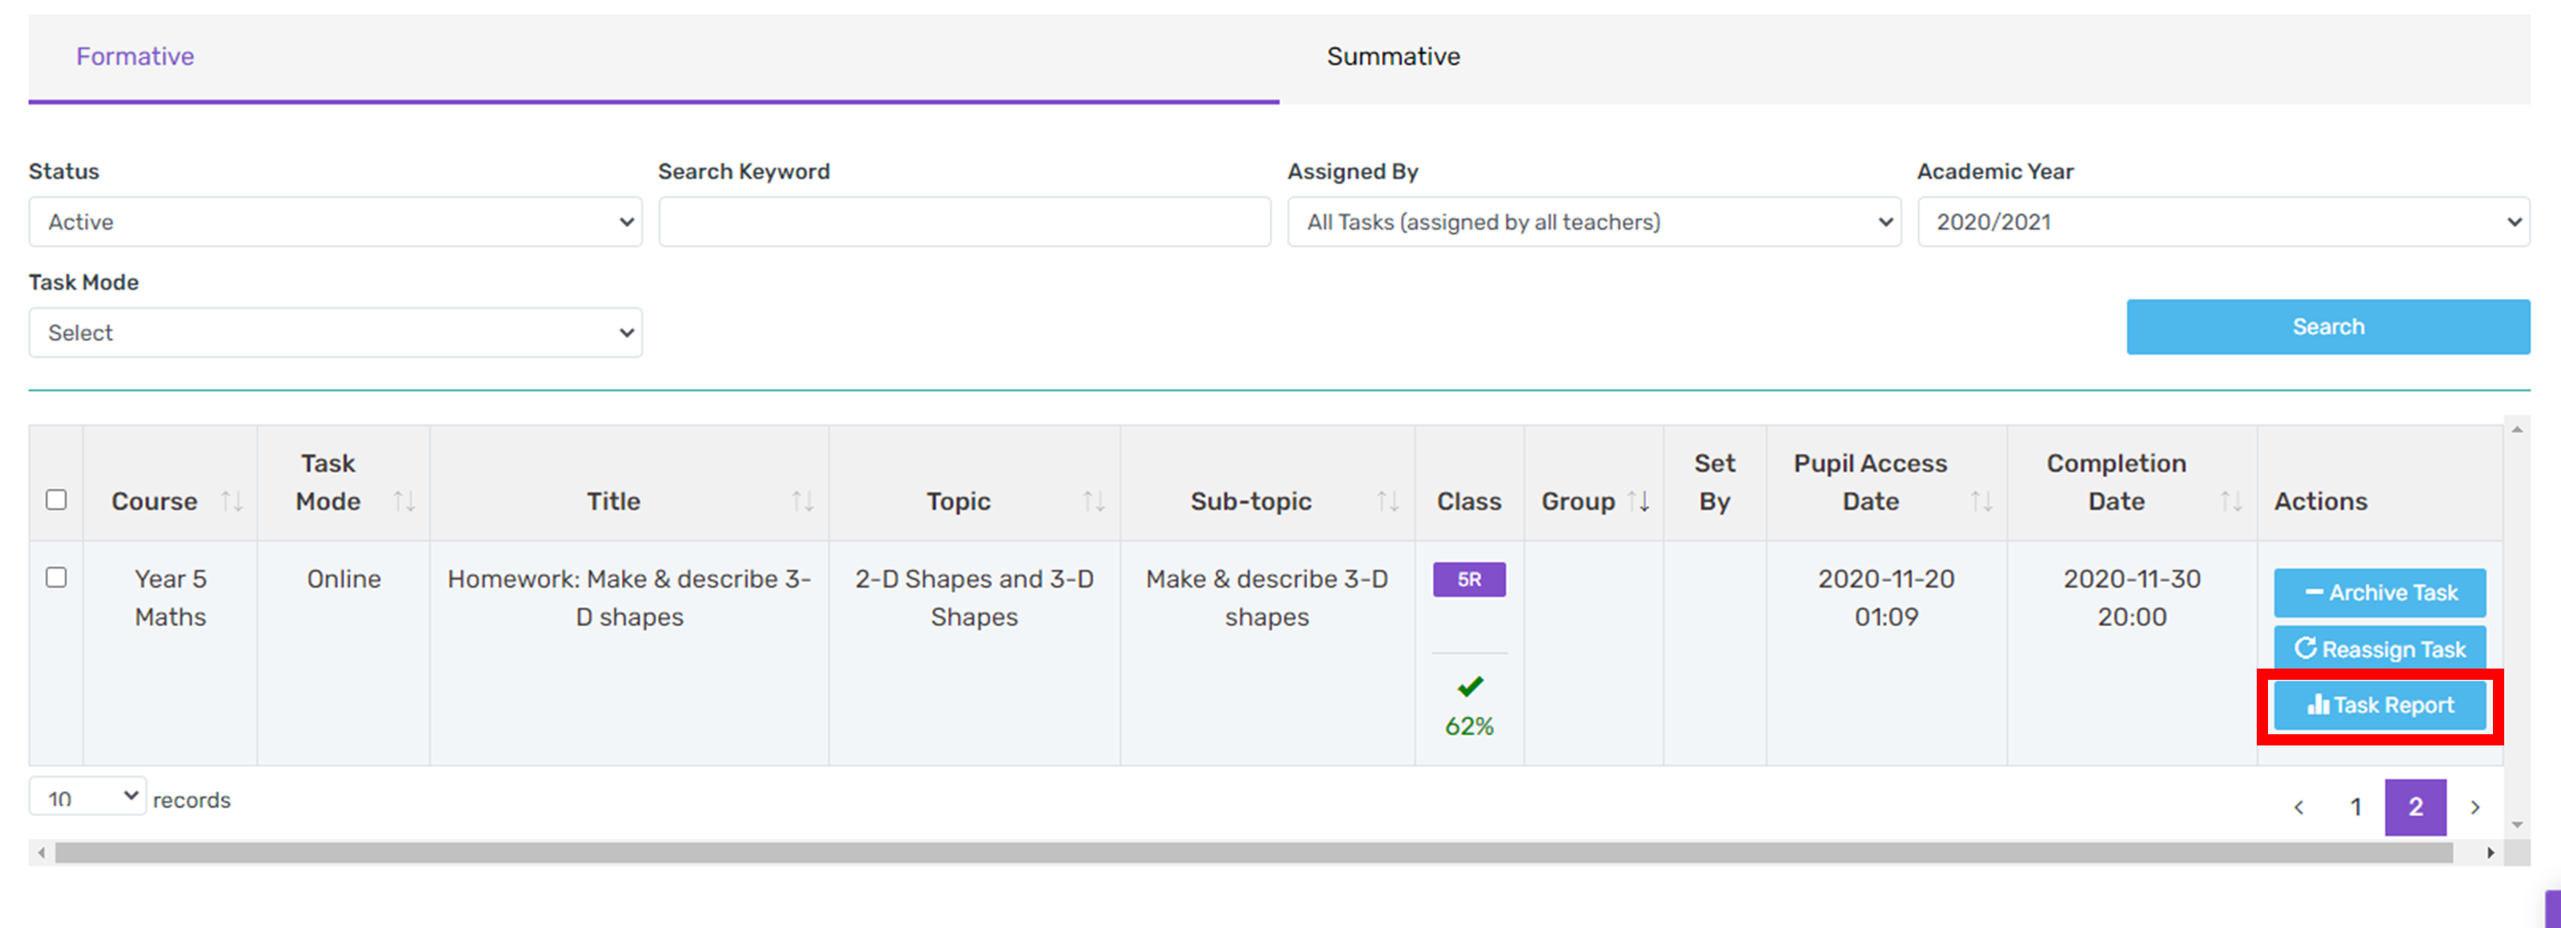Go to page 1 in pagination
The height and width of the screenshot is (928, 2561).
click(2355, 806)
